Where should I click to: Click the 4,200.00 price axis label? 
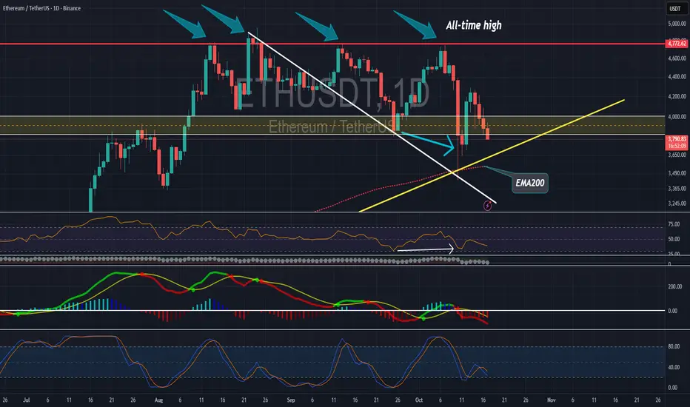[677, 97]
